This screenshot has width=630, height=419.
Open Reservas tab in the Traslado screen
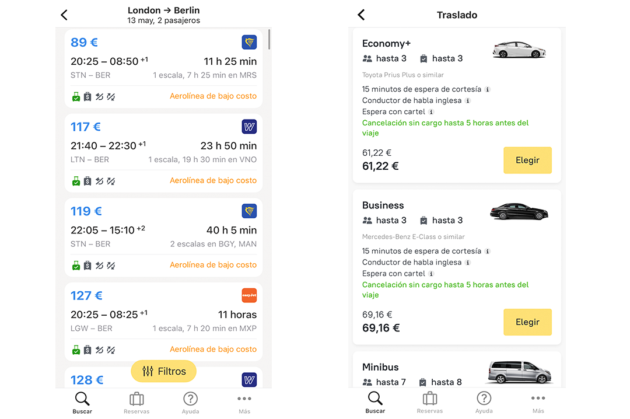click(430, 403)
